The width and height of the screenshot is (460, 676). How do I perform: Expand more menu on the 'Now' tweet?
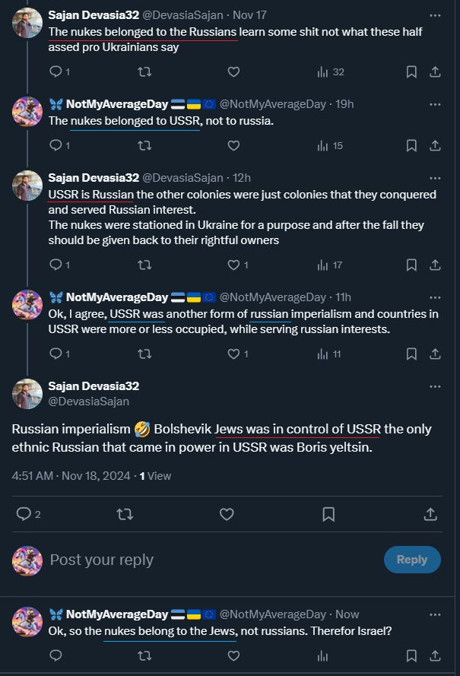click(x=435, y=614)
